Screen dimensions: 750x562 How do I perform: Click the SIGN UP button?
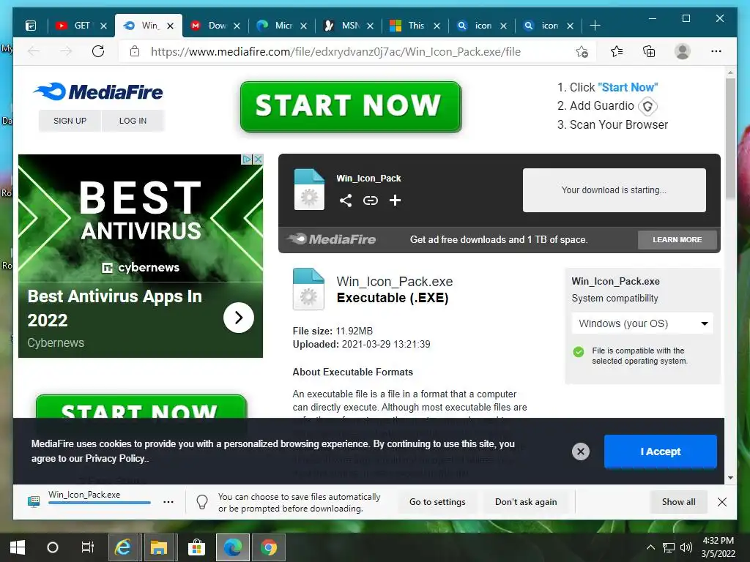pos(70,121)
